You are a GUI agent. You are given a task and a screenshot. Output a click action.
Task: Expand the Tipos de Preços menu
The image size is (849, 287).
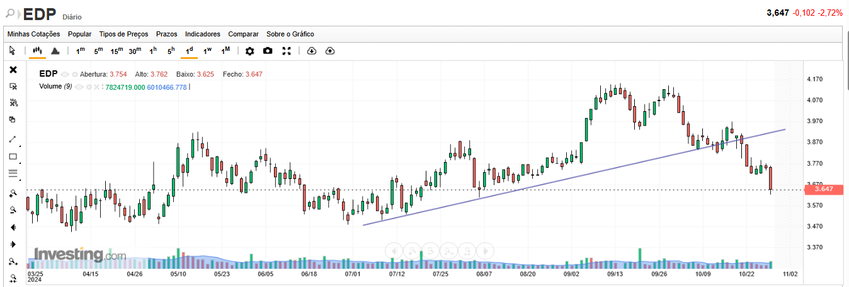tap(123, 34)
